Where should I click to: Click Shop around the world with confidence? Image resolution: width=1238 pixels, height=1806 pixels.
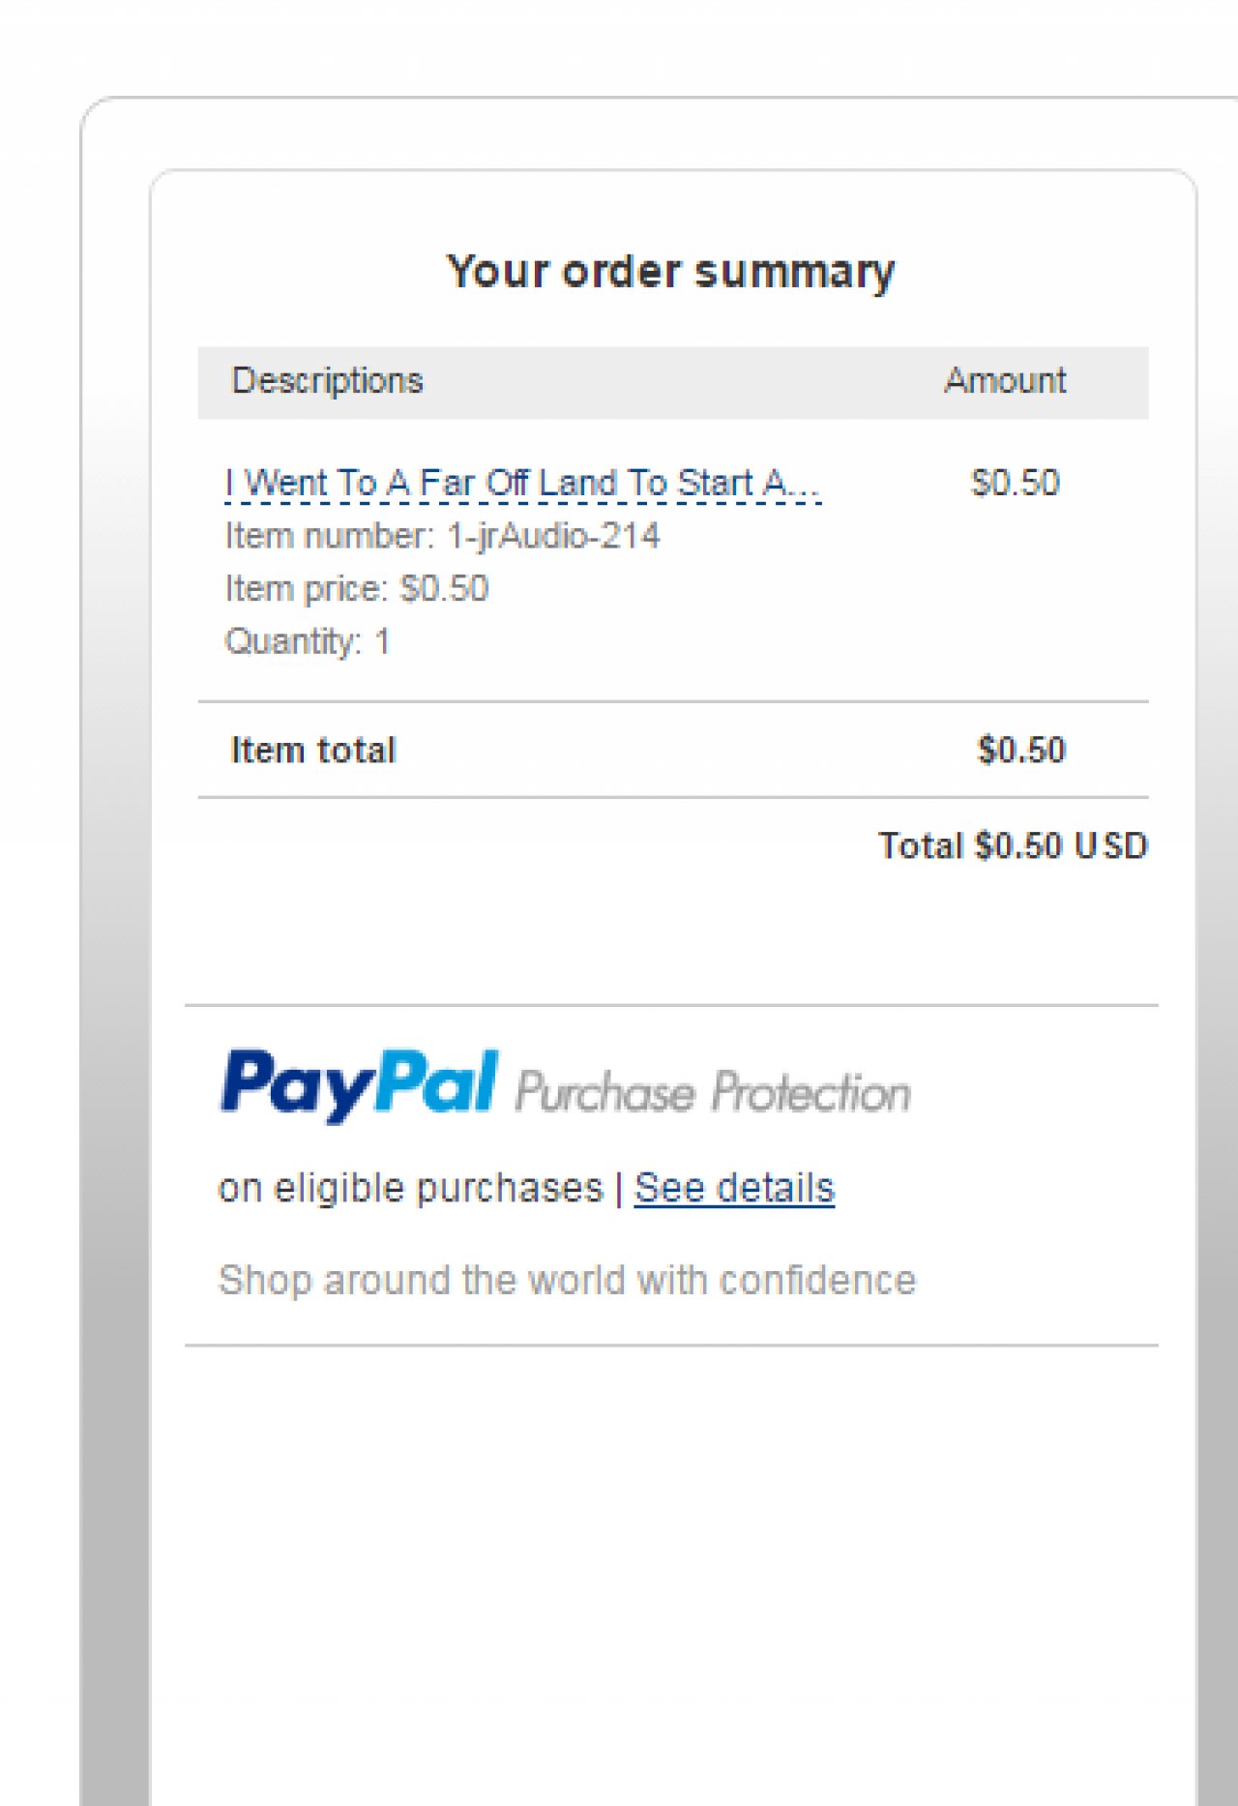coord(567,1280)
